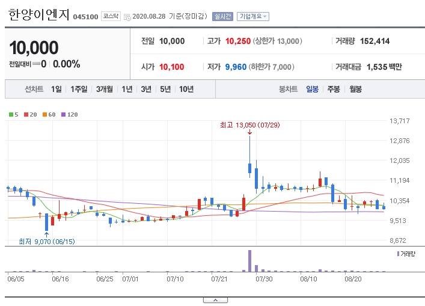425x306 pixels.
Task: Switch to 일봉 daily candle chart
Action: [x=312, y=89]
